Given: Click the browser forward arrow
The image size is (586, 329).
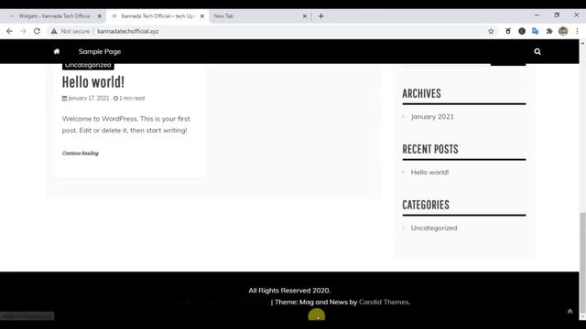Looking at the screenshot, I should pyautogui.click(x=23, y=31).
